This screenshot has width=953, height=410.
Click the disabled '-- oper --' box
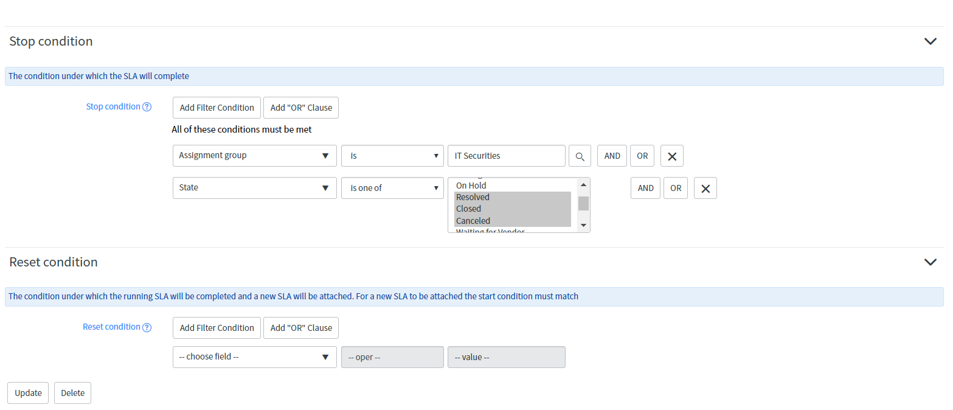(392, 357)
